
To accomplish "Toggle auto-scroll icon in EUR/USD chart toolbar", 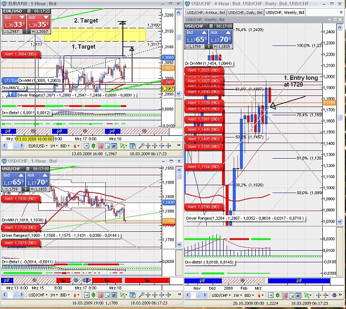I will coord(86,146).
